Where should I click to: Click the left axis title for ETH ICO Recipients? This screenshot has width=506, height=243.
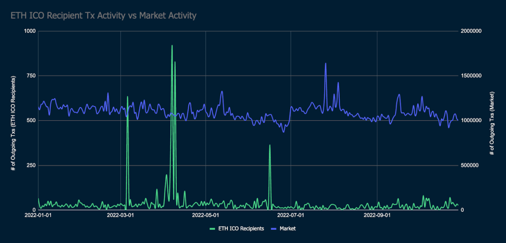coord(14,120)
